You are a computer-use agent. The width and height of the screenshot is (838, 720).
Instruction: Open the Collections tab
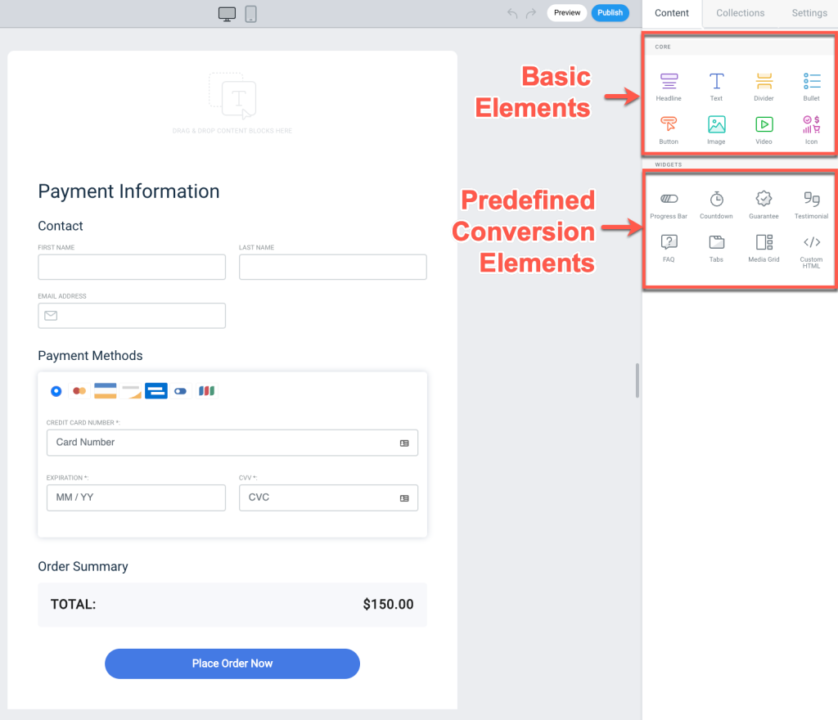coord(740,13)
